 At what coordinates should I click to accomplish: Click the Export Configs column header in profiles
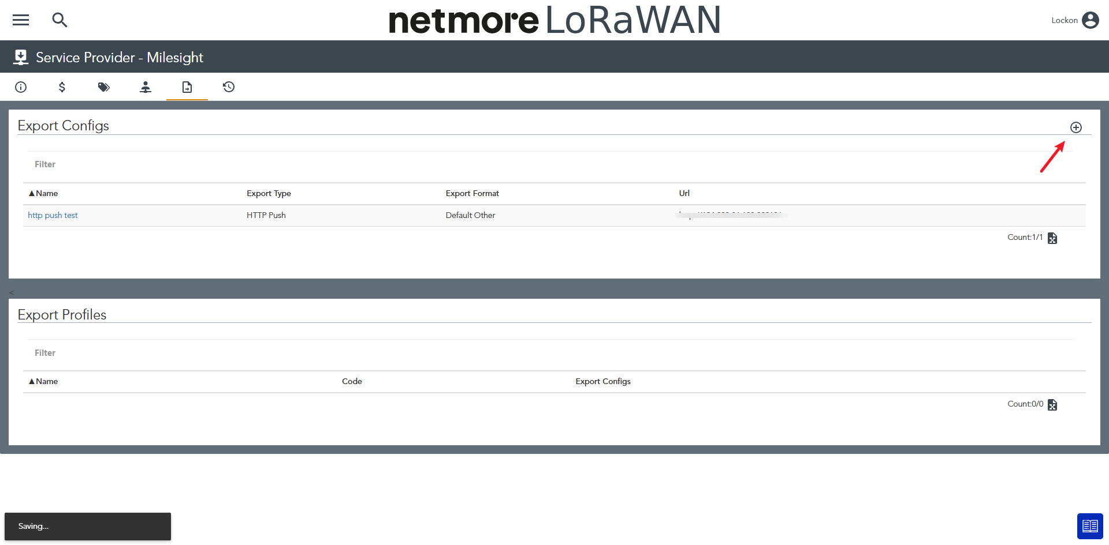coord(603,381)
